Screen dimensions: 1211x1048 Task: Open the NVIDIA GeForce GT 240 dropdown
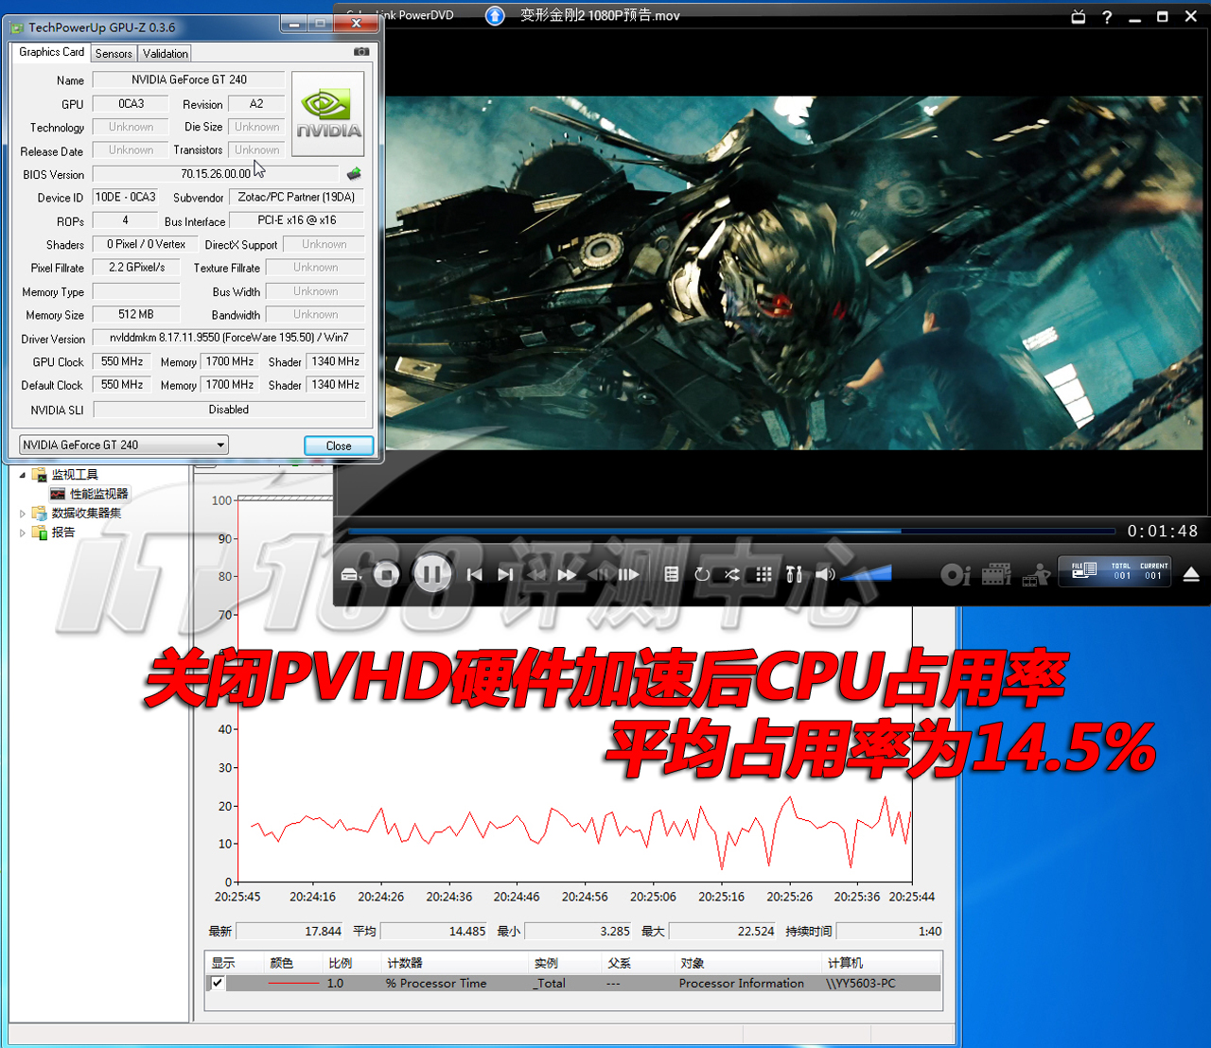tap(124, 445)
